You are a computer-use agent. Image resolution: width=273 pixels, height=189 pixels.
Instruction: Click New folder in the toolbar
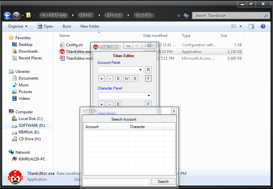(90, 26)
